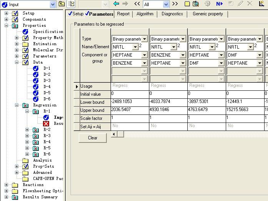268x201 pixels.
Task: Click the green back arrow in toolbar
Action: point(116,4)
